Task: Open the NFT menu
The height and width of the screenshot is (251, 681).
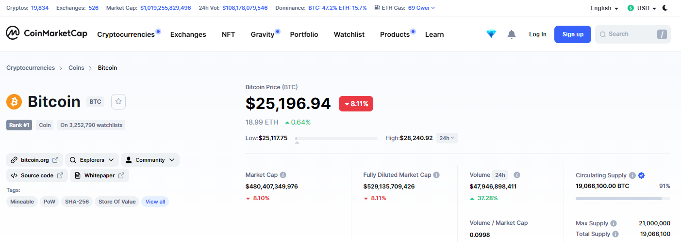Action: click(228, 34)
